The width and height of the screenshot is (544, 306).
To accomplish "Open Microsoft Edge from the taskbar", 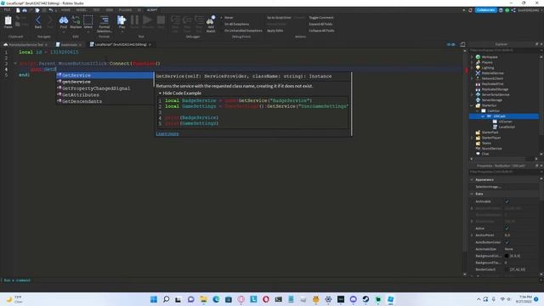I will [x=216, y=299].
